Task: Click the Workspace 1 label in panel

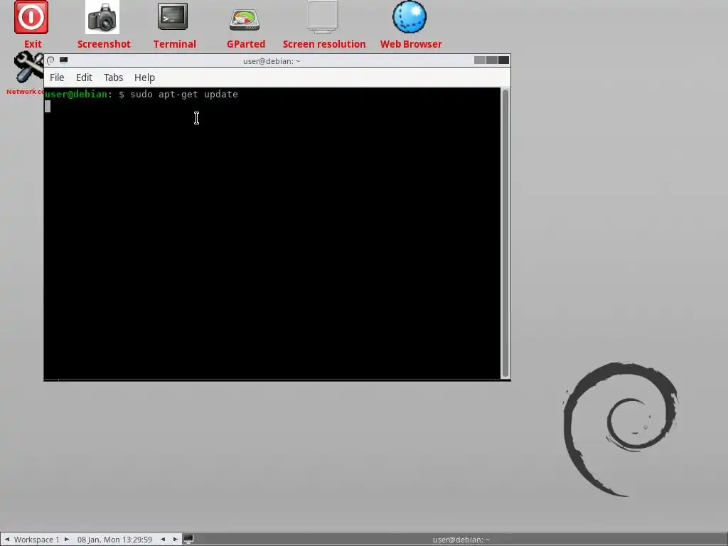Action: tap(37, 540)
